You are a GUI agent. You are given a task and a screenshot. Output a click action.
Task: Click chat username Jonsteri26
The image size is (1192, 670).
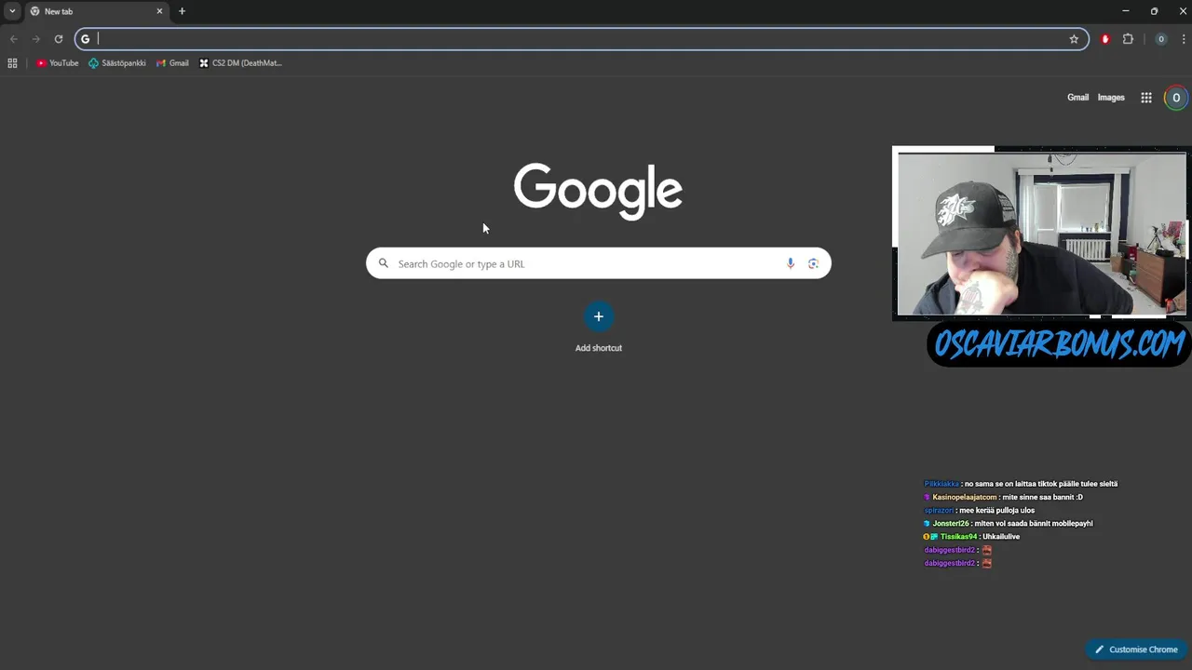(x=951, y=523)
